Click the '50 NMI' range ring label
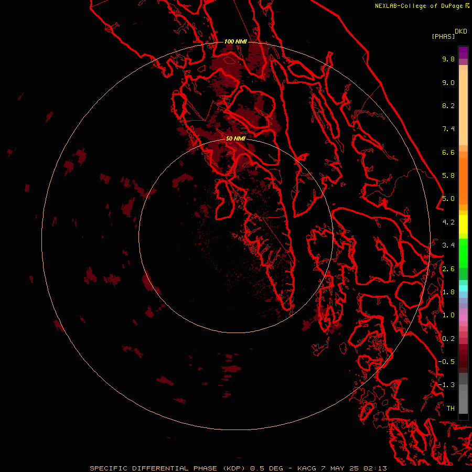472x472 pixels. 235,138
